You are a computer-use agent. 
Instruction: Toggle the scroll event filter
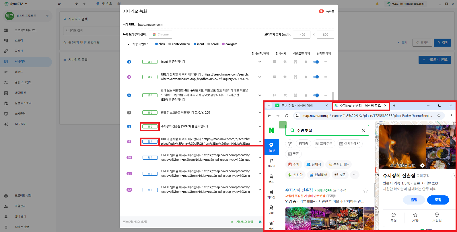213,44
